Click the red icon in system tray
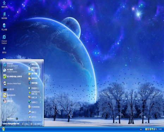The height and width of the screenshot is (132, 164). [148, 129]
